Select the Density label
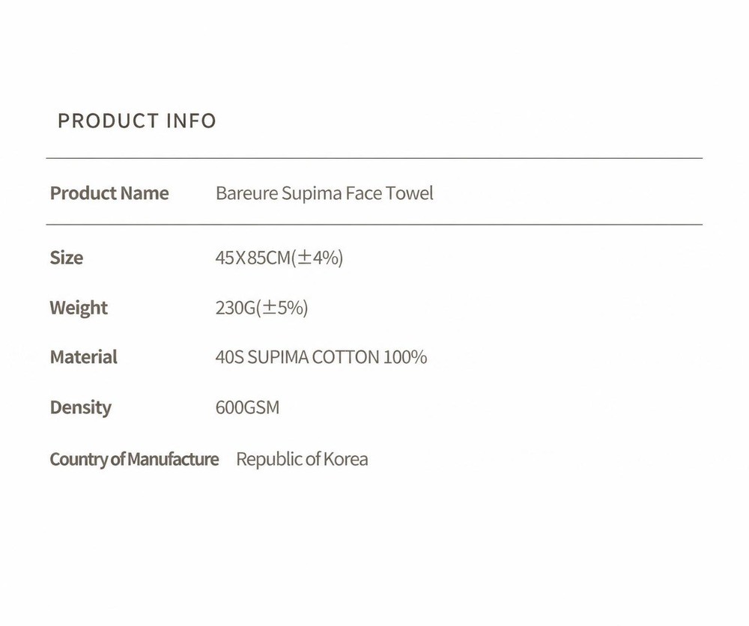749x626 pixels. (x=81, y=407)
